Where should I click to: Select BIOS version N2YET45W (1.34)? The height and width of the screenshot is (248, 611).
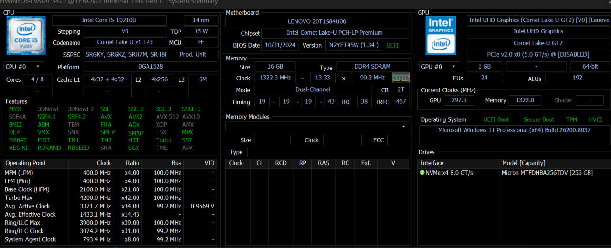tap(354, 46)
